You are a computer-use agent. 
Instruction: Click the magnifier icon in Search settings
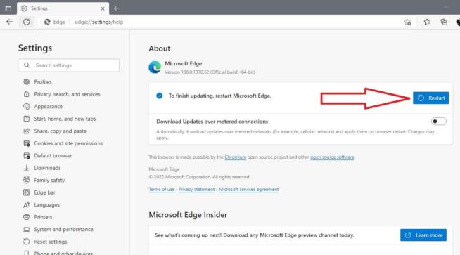click(x=27, y=65)
